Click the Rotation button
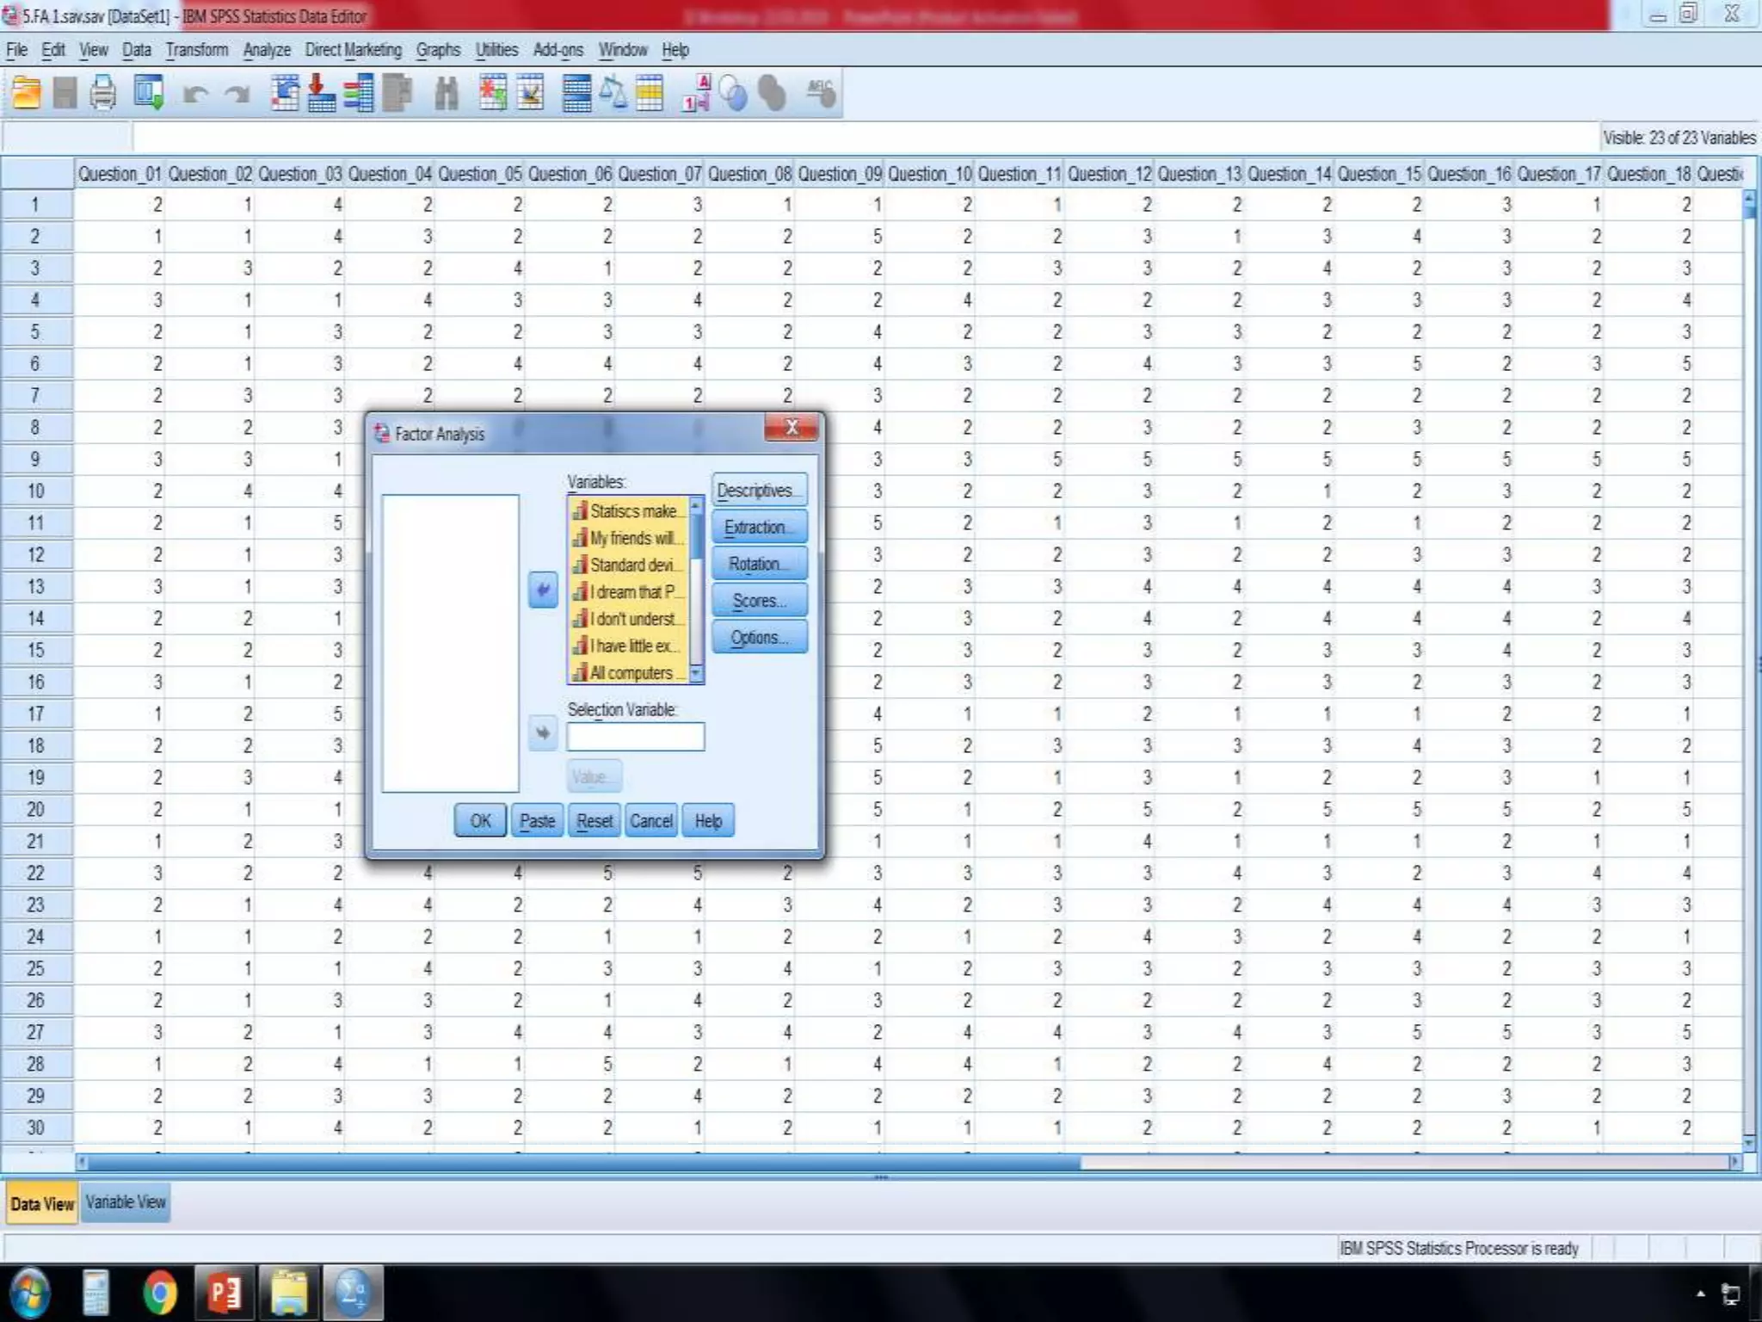Screen dimensions: 1762x1322 (759, 564)
